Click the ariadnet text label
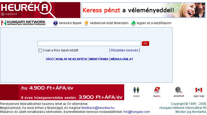The image size is (207, 115). 179,96
